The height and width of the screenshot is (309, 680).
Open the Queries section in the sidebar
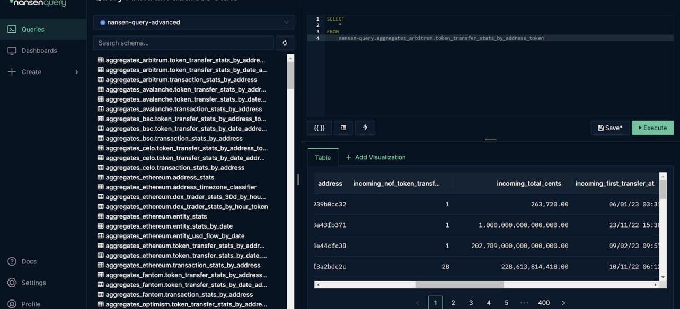[43, 29]
